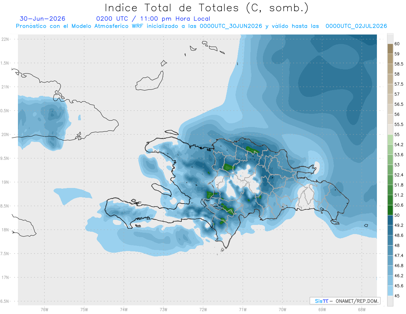Click the longitude axis label '74W'
Viewport: 406px width, 314px height.
click(x=124, y=310)
